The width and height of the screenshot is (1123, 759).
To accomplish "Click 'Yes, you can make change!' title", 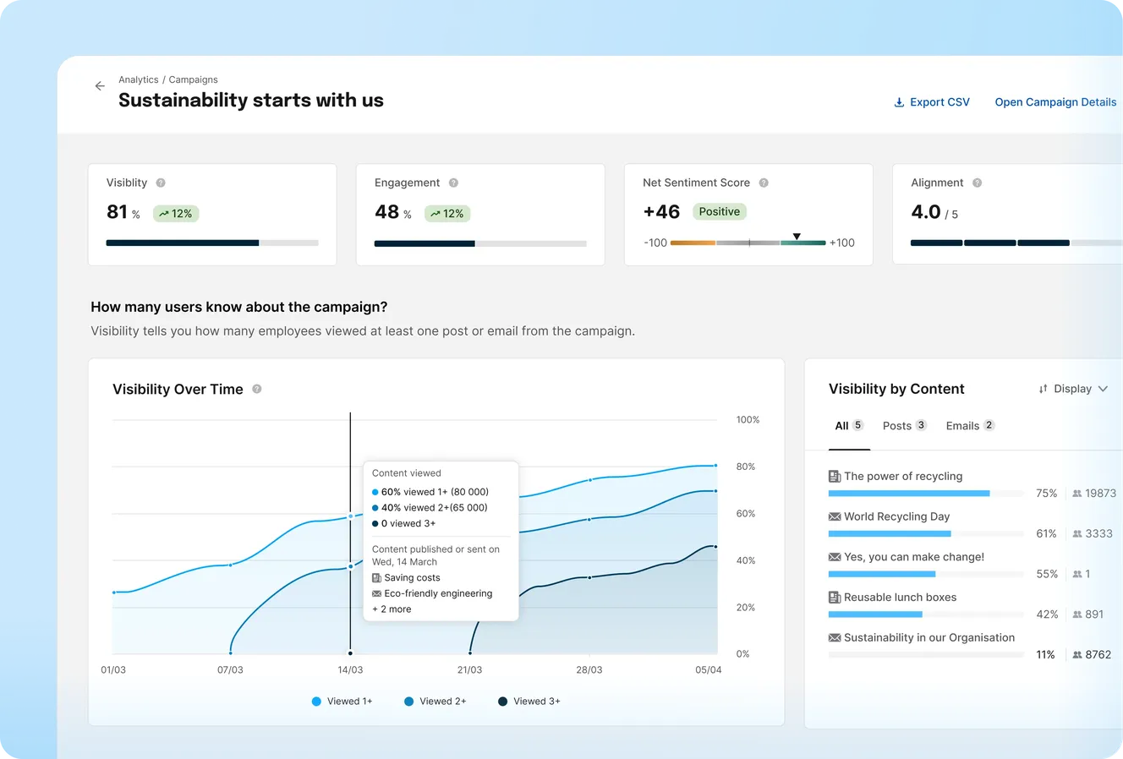I will tap(914, 557).
